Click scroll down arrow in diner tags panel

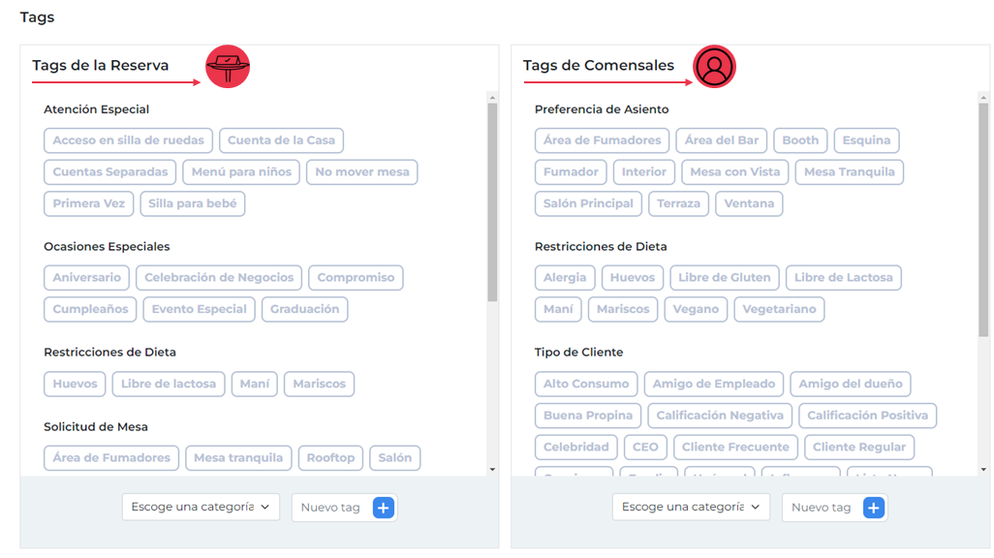(x=983, y=470)
